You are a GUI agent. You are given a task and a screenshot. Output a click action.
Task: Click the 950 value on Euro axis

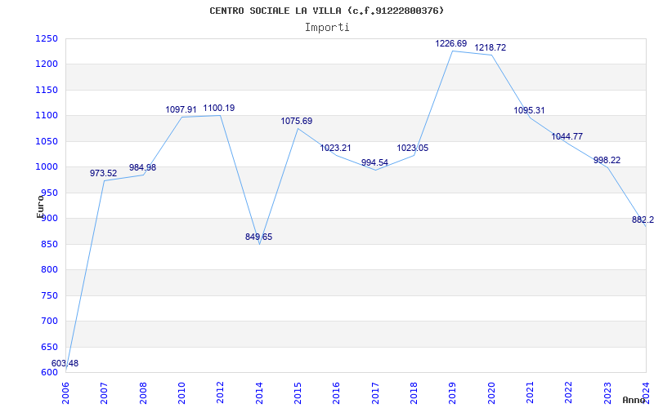coord(48,193)
